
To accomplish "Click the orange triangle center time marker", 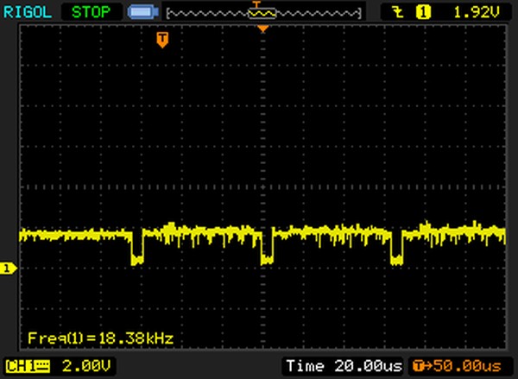I will [x=263, y=29].
